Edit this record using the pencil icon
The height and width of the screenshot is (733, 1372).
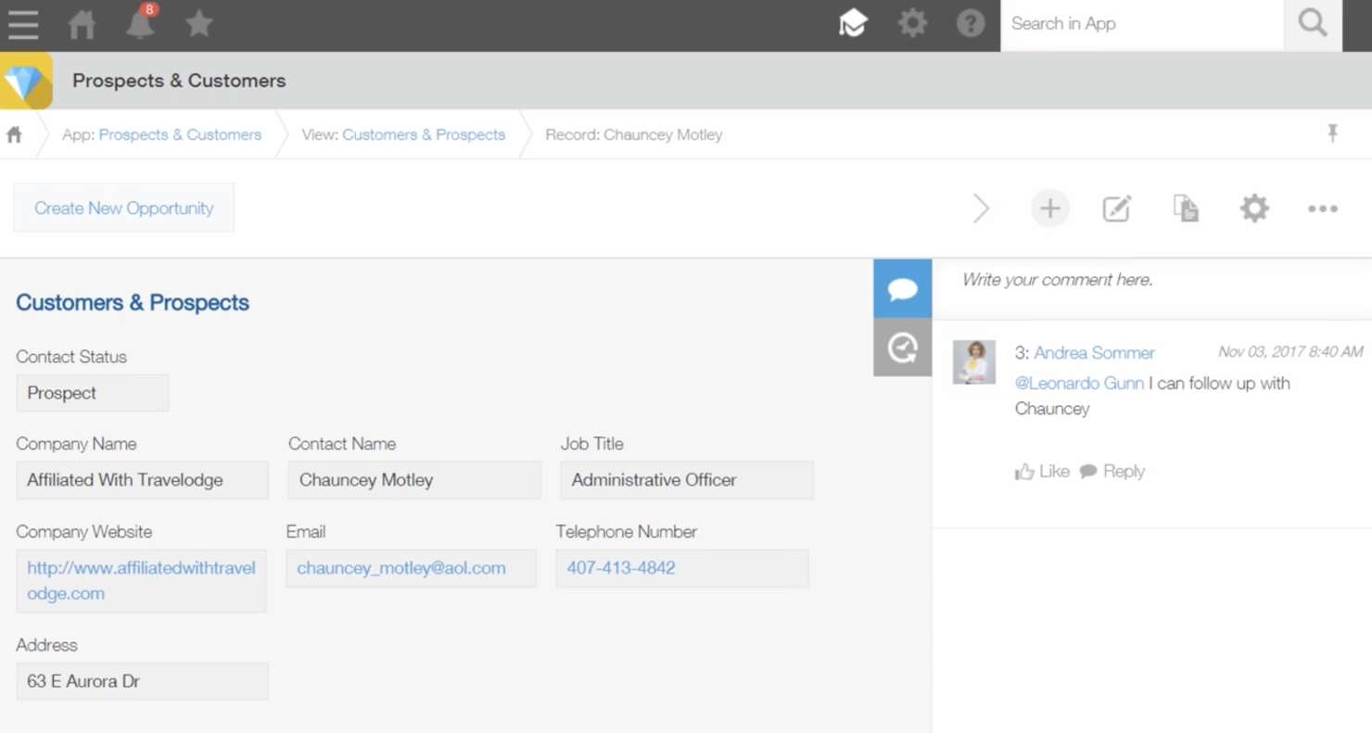1117,208
